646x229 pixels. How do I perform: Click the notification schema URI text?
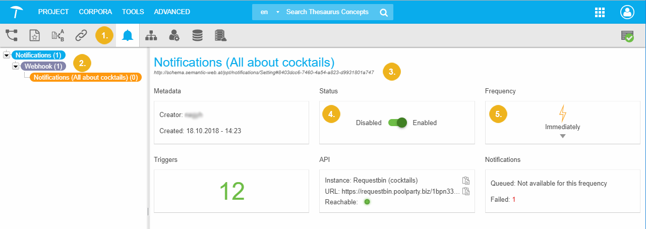pyautogui.click(x=264, y=73)
